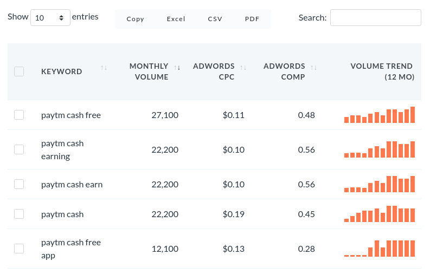Open the Show entries dropdown
This screenshot has height=274, width=430.
50,18
